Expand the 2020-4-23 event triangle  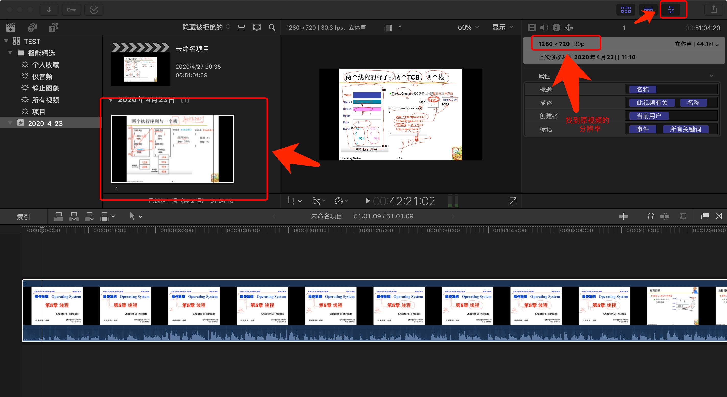10,123
